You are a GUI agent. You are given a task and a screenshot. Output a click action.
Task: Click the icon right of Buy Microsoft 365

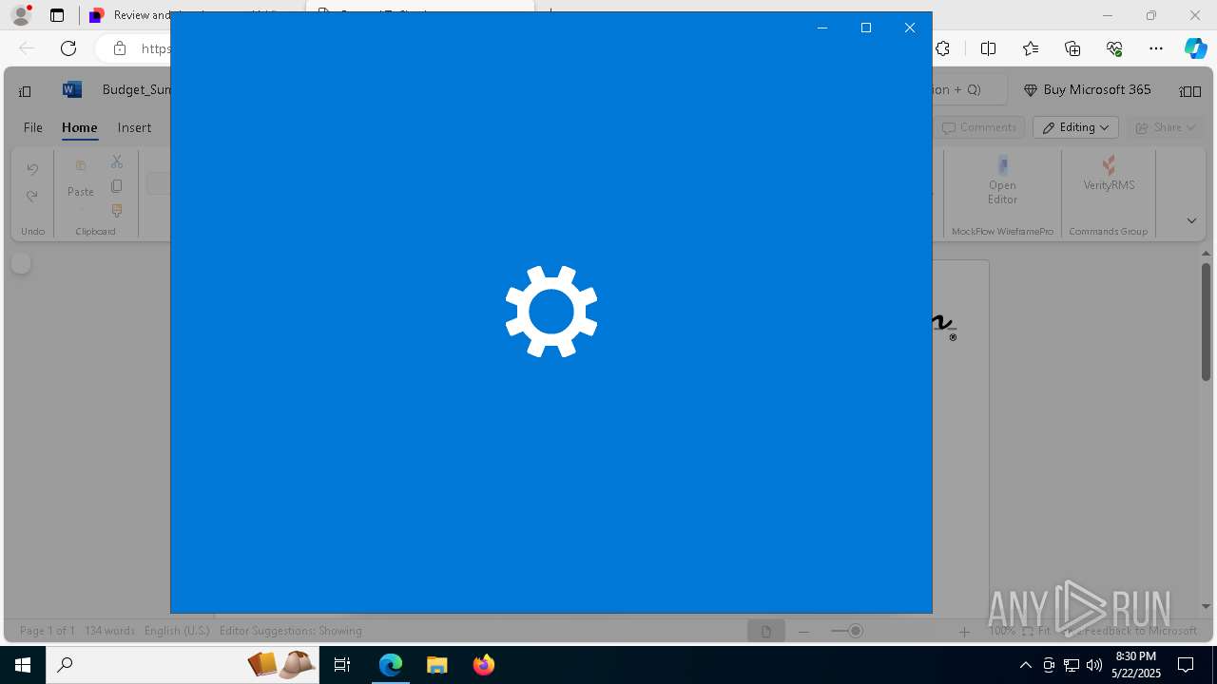[x=1189, y=91]
